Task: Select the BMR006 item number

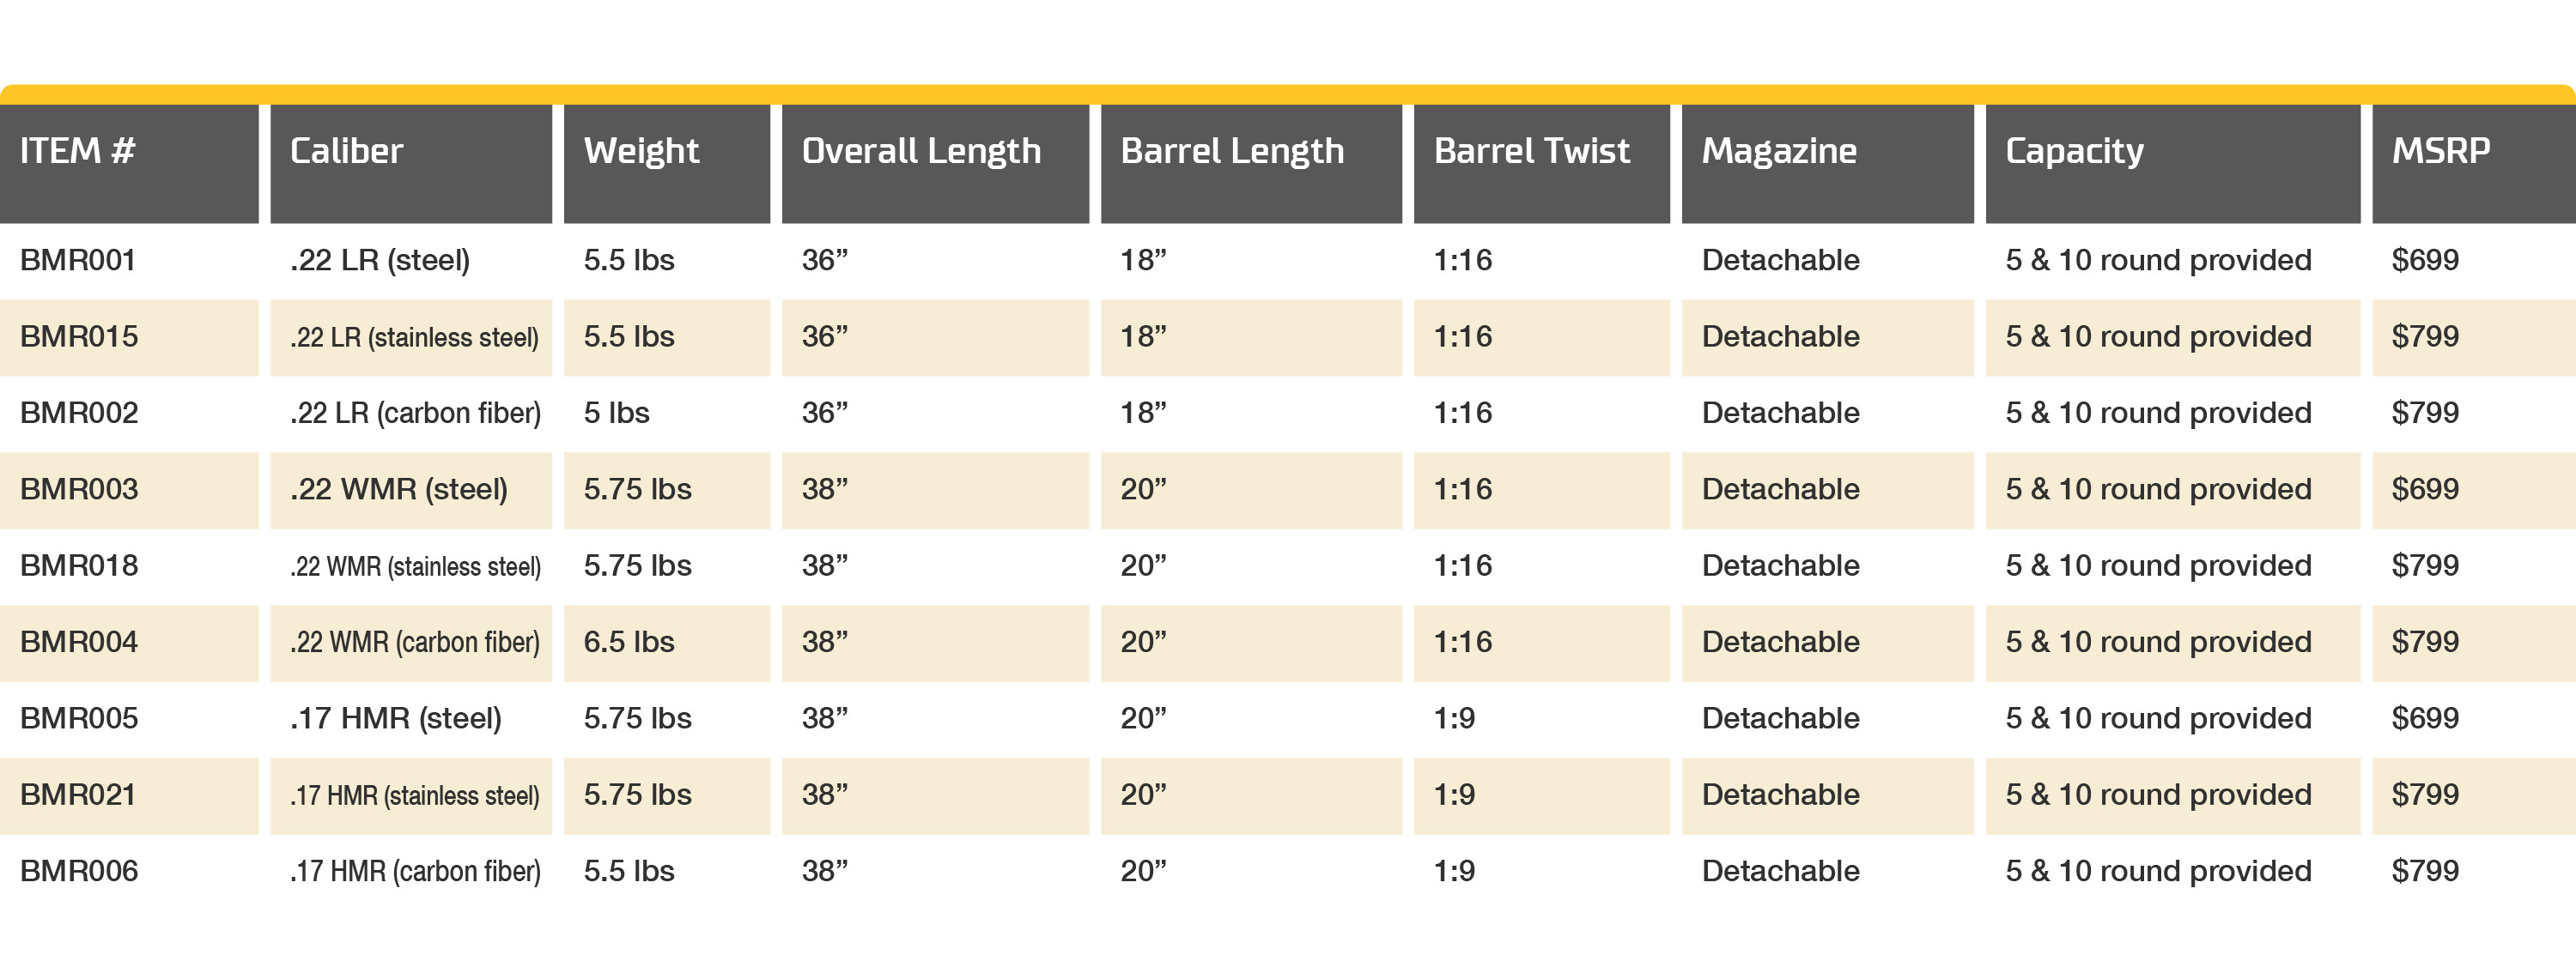Action: (79, 872)
